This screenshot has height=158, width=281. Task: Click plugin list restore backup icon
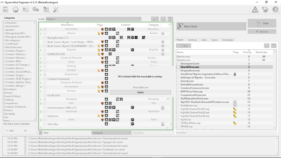coord(267,46)
